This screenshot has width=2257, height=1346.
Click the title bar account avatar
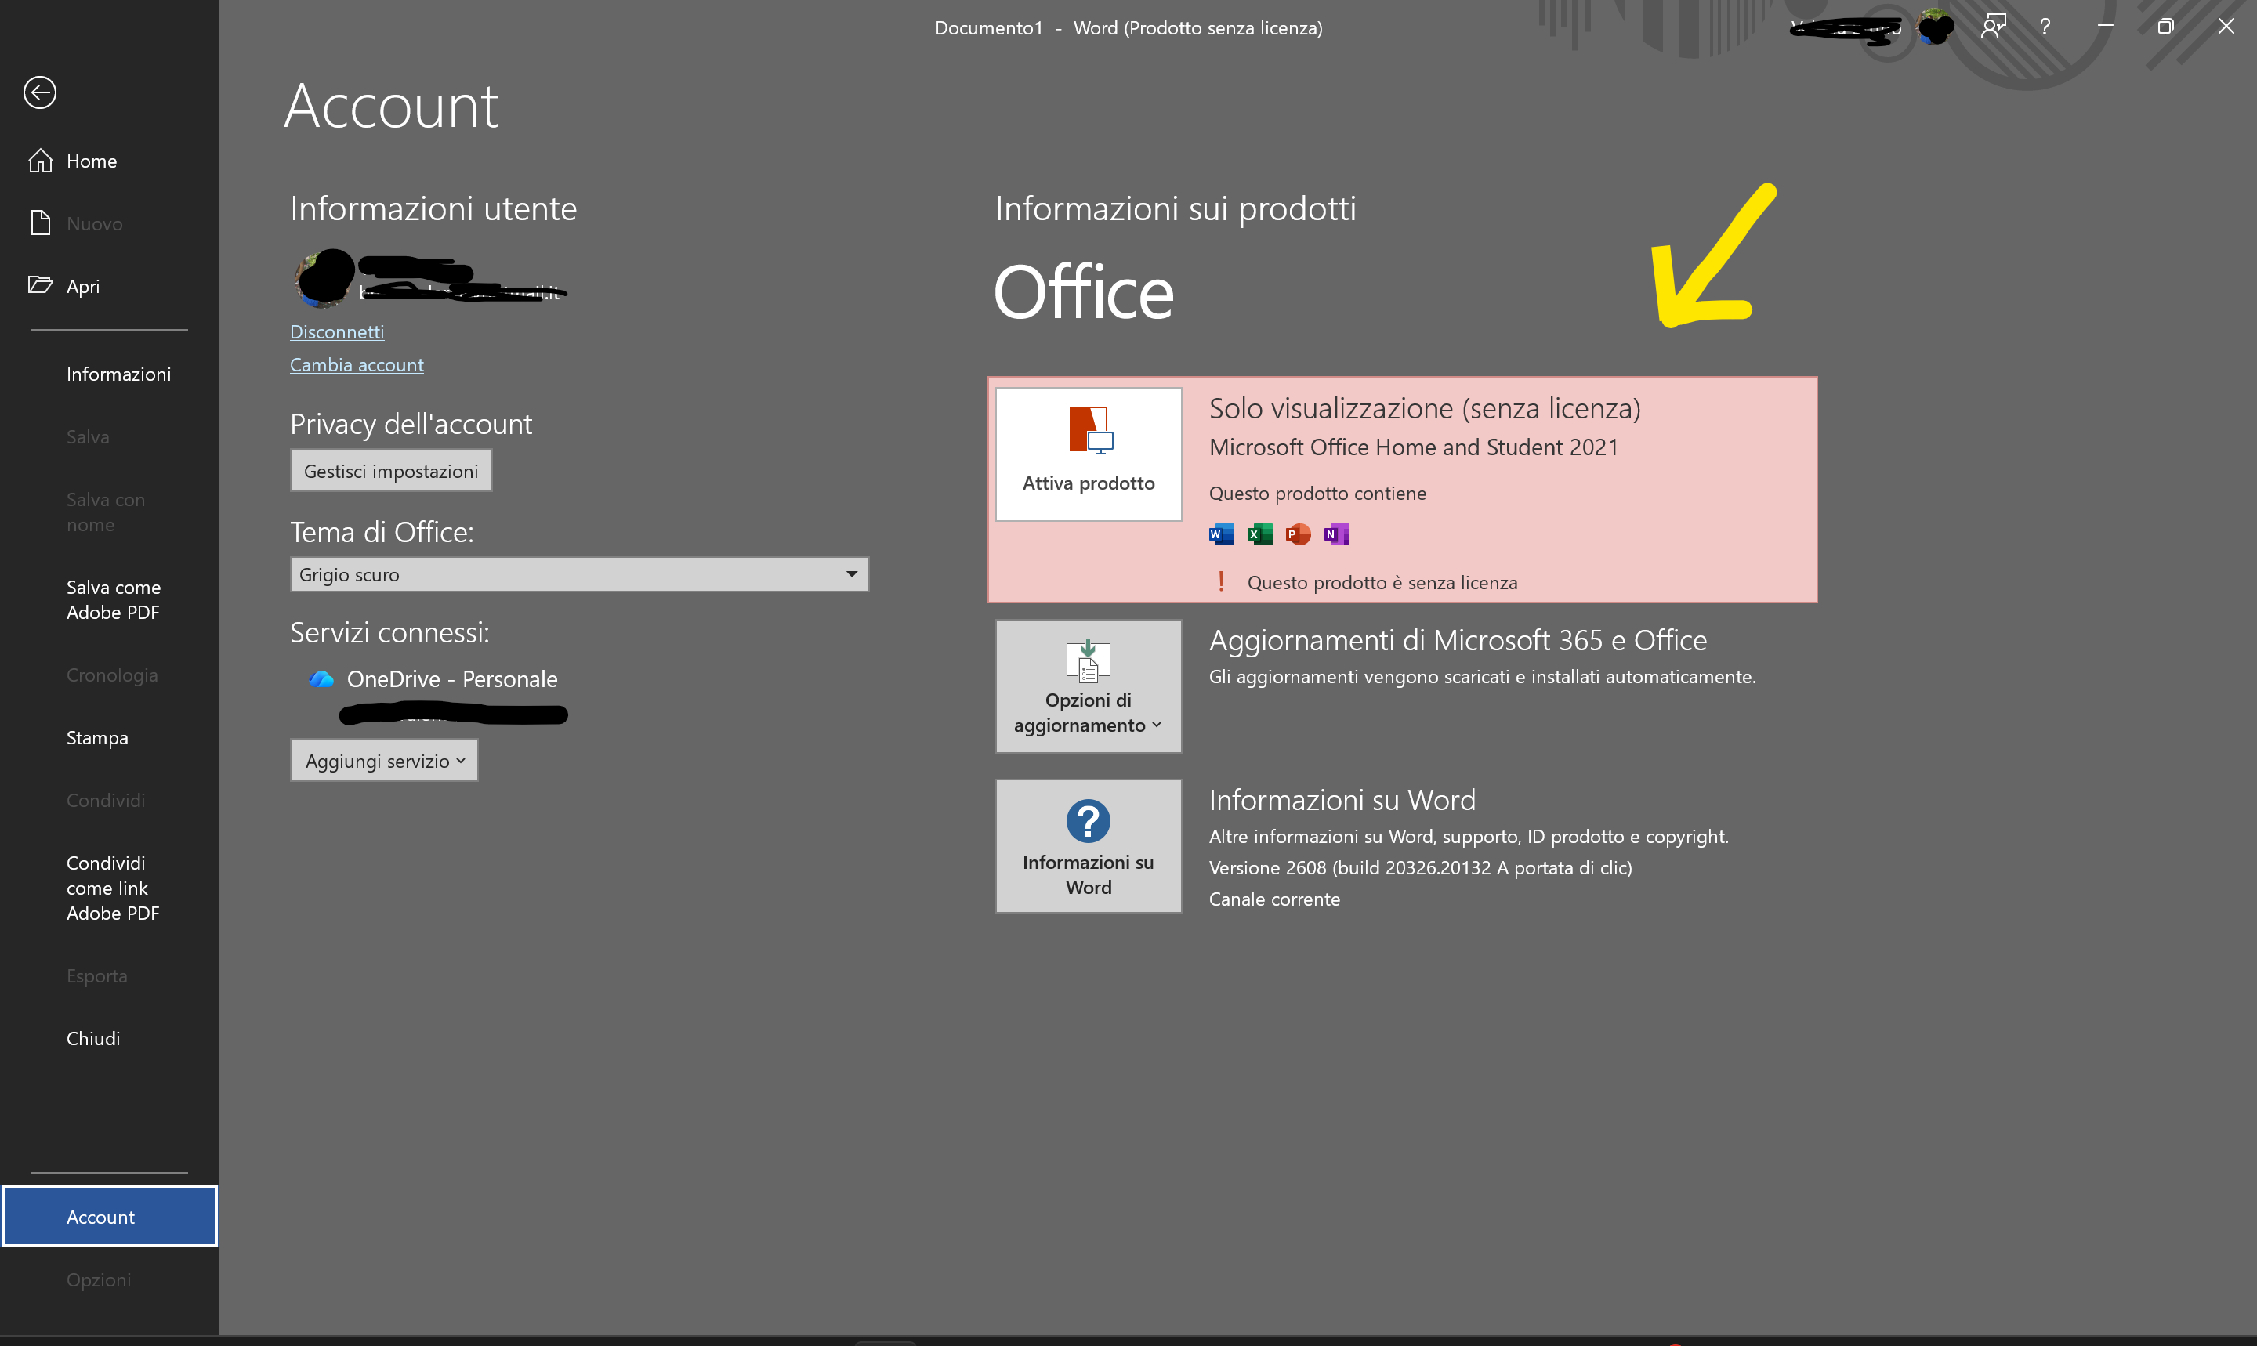(x=1934, y=27)
